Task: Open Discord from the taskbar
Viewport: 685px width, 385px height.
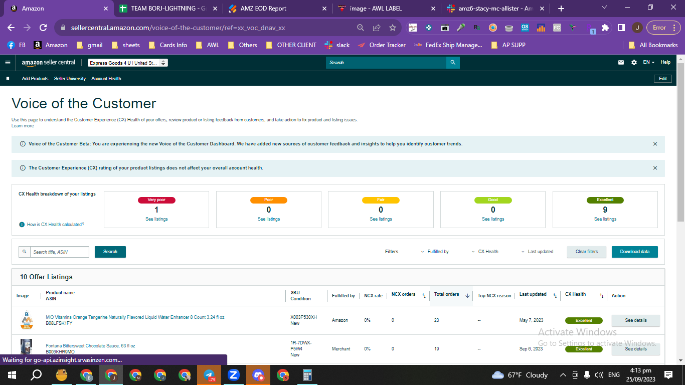Action: (258, 375)
